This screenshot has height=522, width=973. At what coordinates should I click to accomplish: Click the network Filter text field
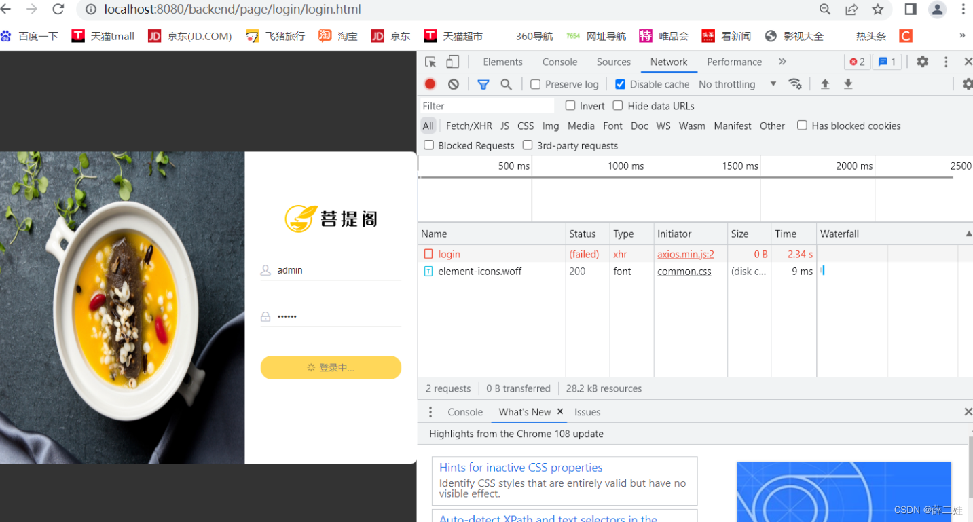(x=487, y=106)
